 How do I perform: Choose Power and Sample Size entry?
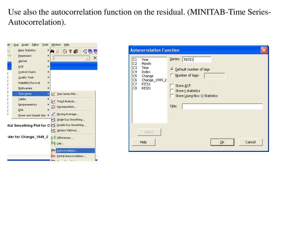31,115
